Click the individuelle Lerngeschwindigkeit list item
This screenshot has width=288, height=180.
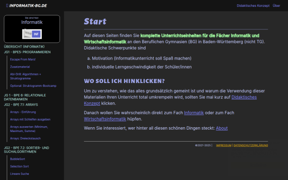point(142,67)
